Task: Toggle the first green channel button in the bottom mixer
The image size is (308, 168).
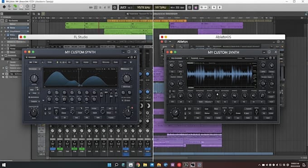Action: [x=60, y=149]
